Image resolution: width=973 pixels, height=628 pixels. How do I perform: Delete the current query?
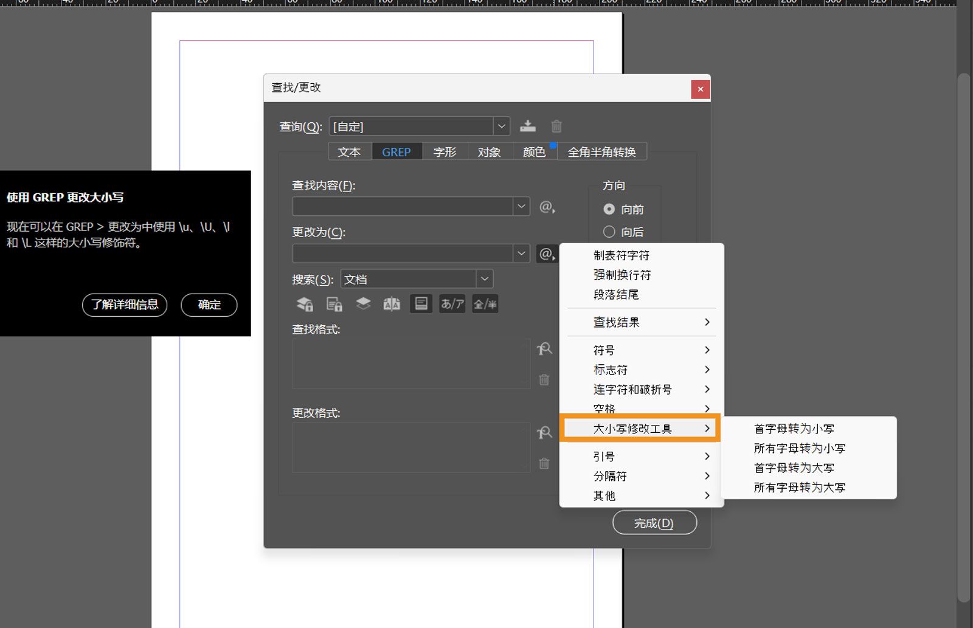coord(556,126)
